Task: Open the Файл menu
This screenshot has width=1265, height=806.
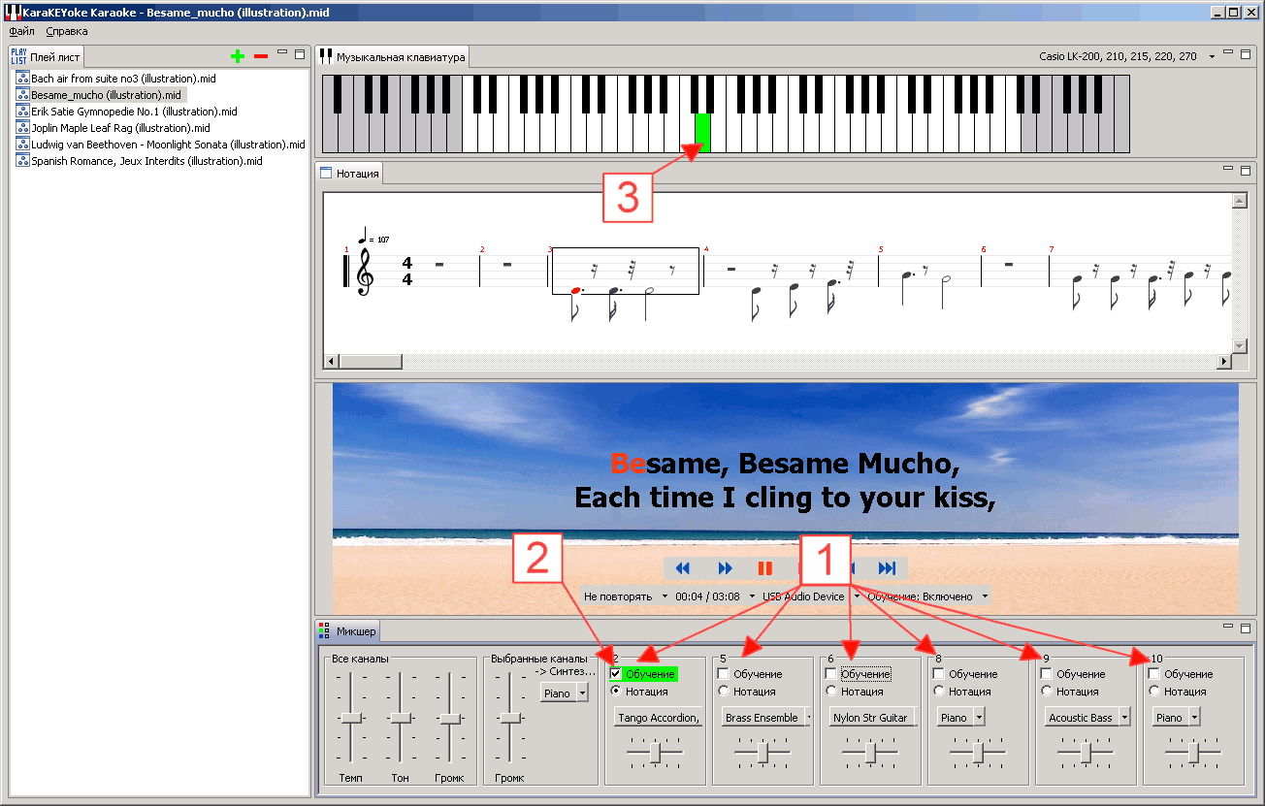Action: (x=21, y=31)
